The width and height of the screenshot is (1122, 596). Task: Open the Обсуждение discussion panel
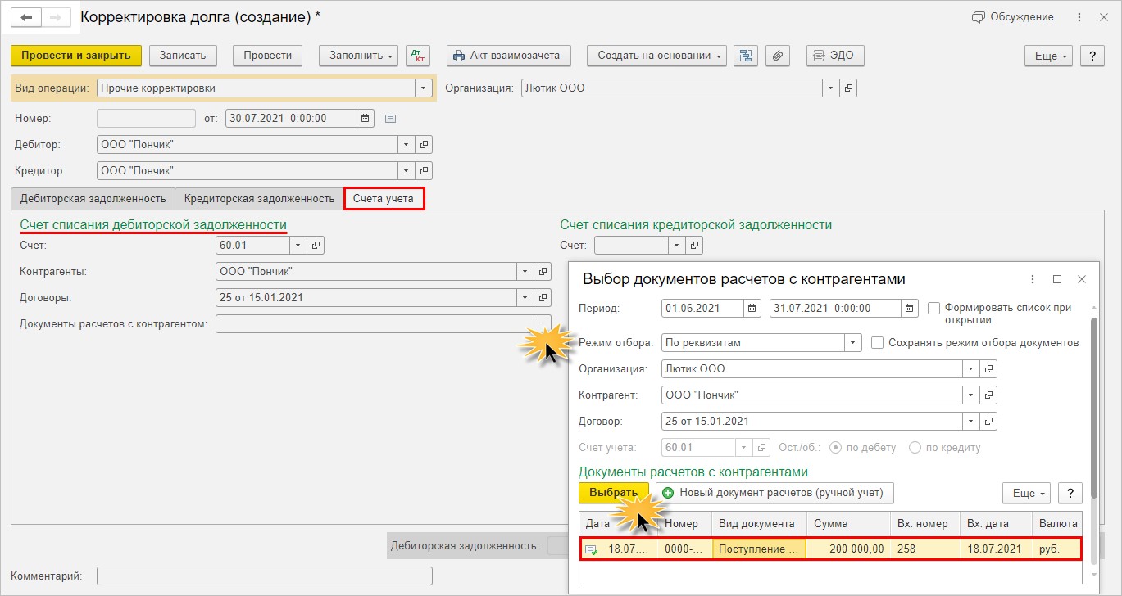[x=1012, y=16]
